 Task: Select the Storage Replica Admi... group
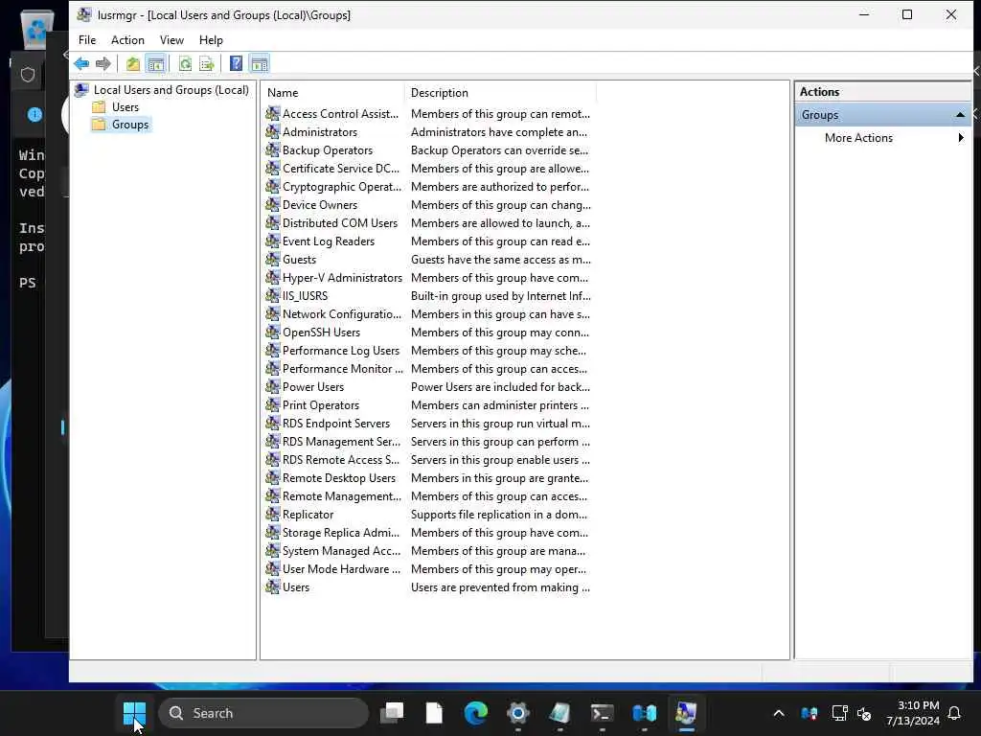(340, 532)
